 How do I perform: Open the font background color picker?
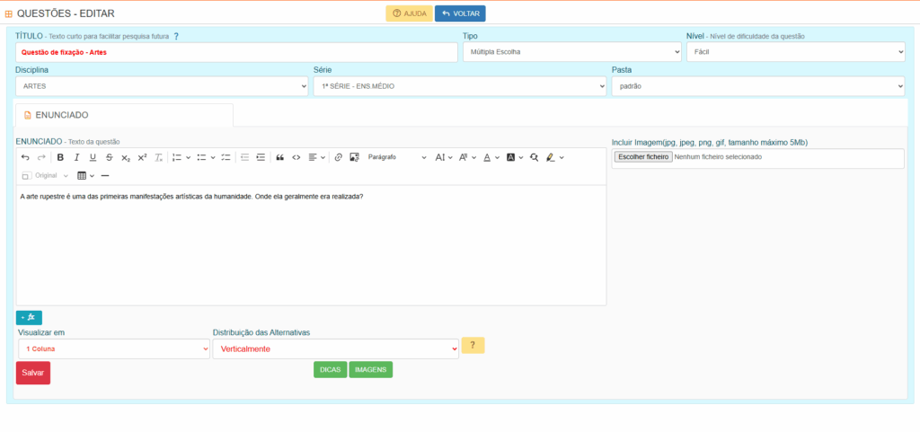coord(514,157)
